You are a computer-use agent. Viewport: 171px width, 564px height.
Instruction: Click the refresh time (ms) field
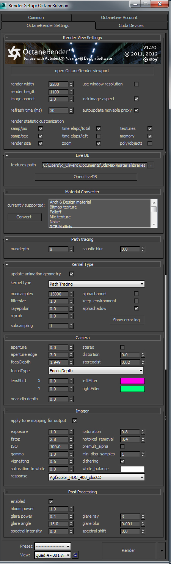tap(59, 111)
